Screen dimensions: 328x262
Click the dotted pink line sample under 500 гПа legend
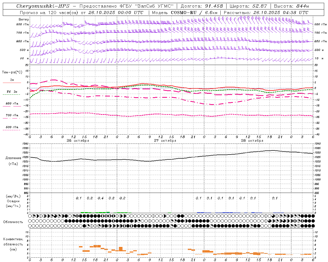pyautogui.click(x=11, y=130)
